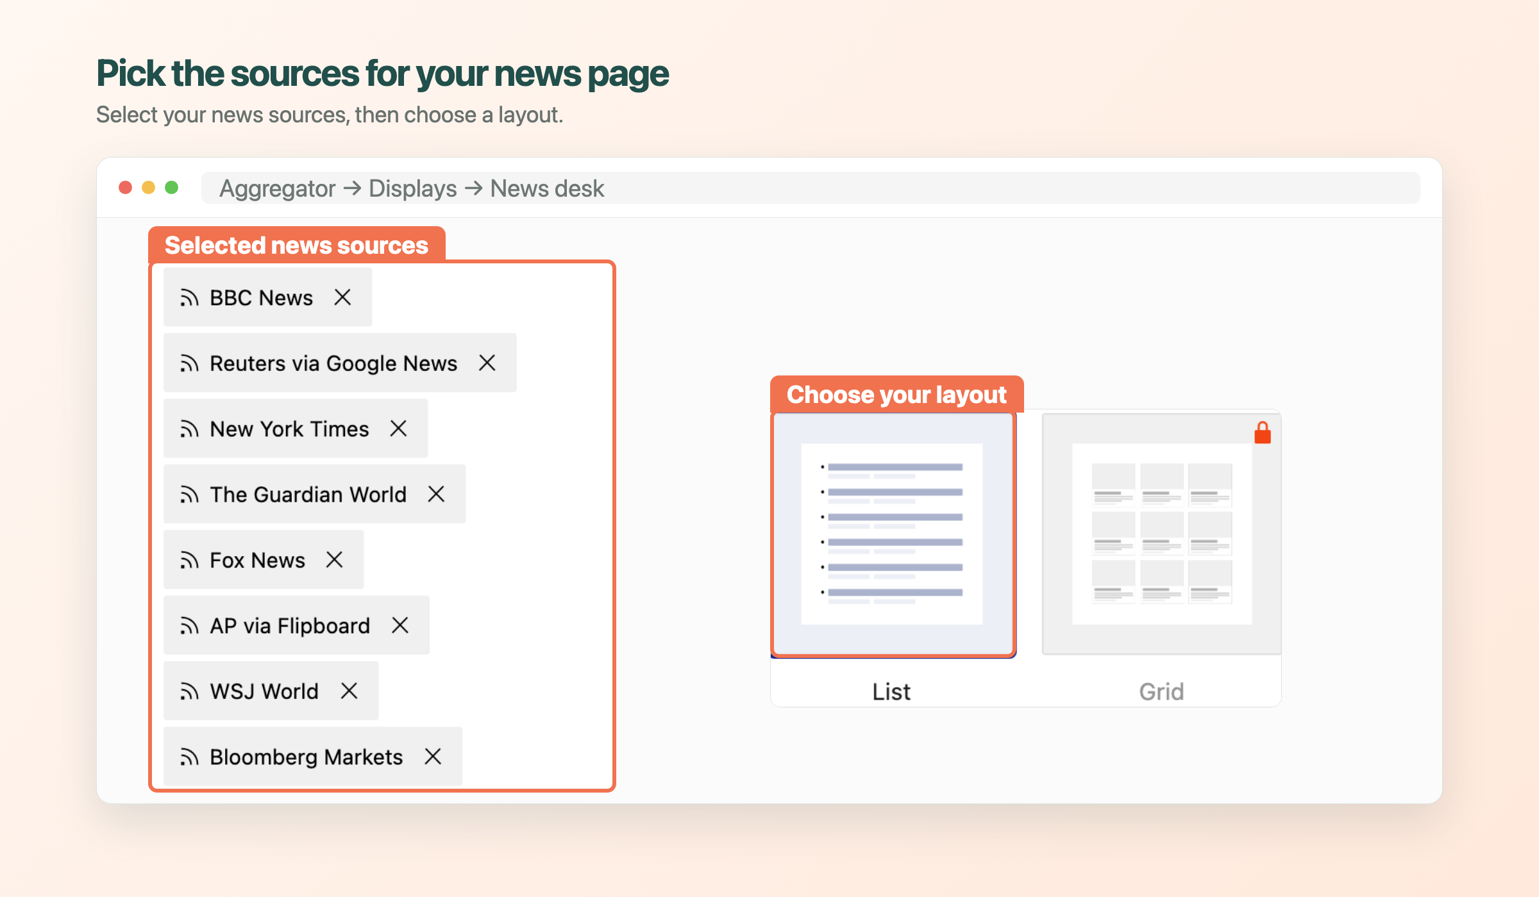
Task: Click RSS icon beside Bloomberg Markets
Action: (189, 757)
